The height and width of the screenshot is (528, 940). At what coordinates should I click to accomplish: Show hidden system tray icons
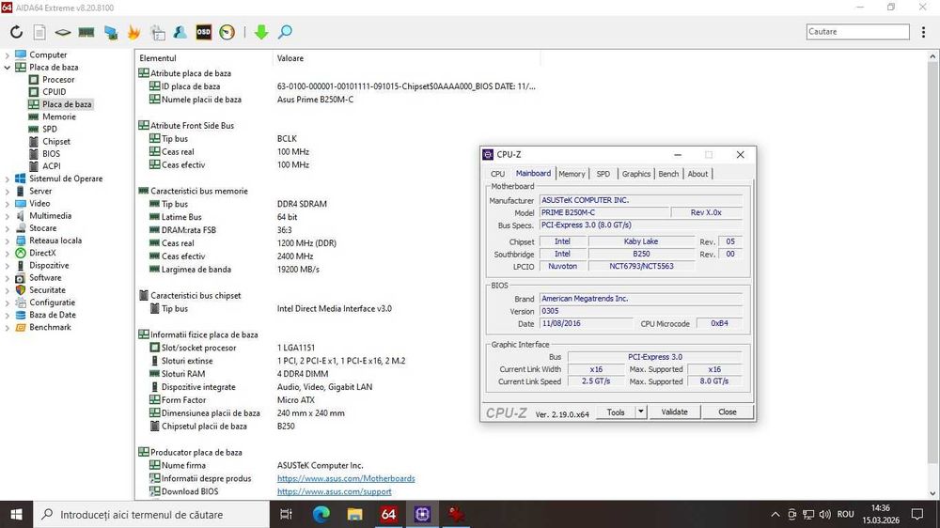(x=775, y=514)
